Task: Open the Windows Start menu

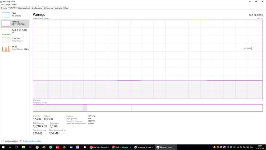Action: click(x=3, y=147)
